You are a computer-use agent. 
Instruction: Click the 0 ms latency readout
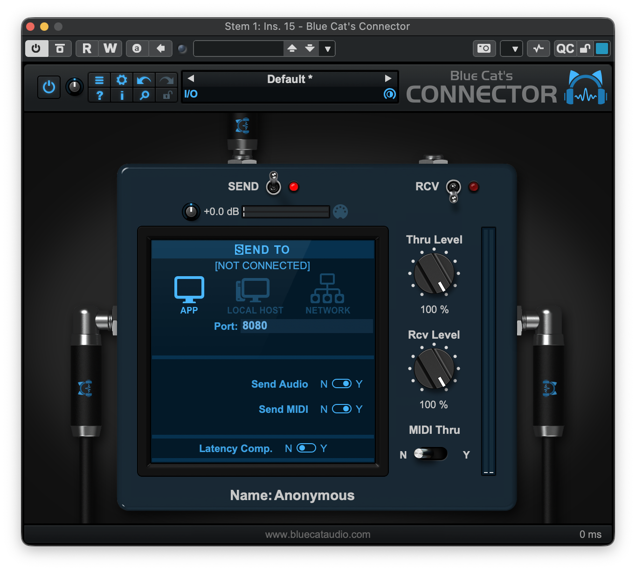point(590,535)
